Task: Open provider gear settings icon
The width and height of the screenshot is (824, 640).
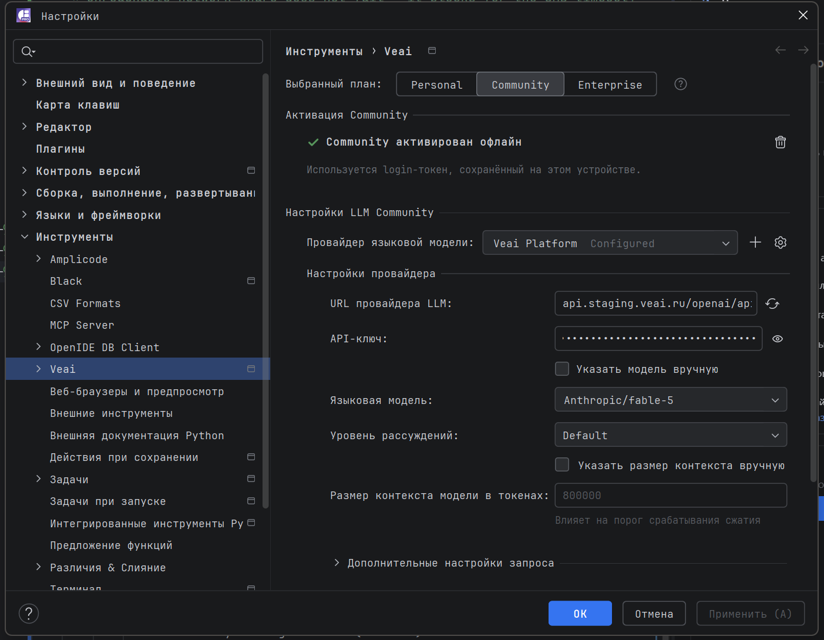Action: point(780,242)
